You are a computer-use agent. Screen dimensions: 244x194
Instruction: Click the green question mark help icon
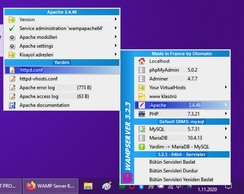pyautogui.click(x=142, y=147)
